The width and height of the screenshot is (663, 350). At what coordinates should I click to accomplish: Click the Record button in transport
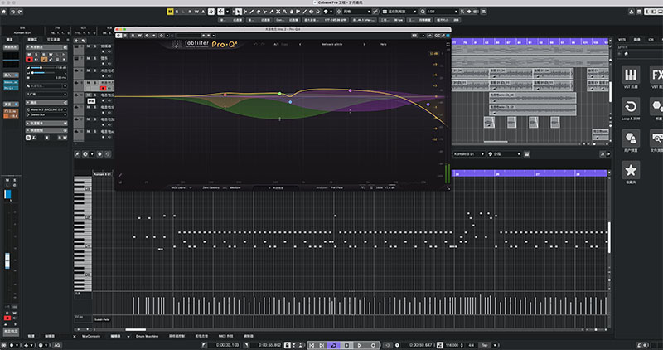(x=374, y=345)
